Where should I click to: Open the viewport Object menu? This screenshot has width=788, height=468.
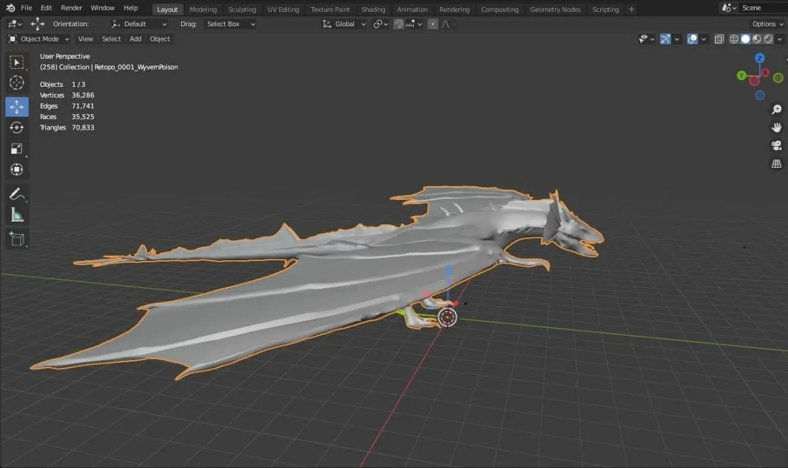pos(160,39)
